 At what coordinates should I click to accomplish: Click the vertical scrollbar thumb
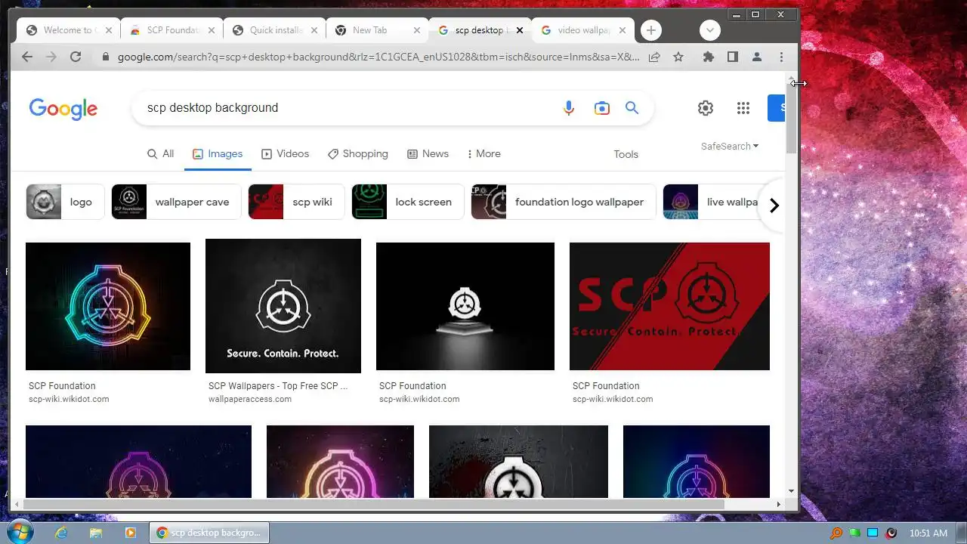tap(791, 117)
